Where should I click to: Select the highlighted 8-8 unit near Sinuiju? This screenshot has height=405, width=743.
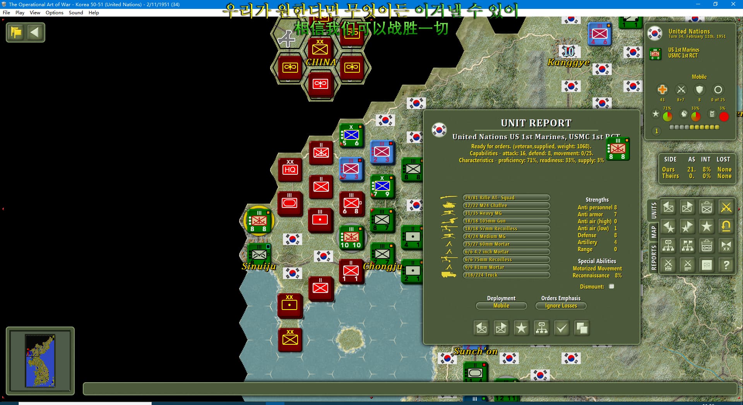(x=259, y=221)
